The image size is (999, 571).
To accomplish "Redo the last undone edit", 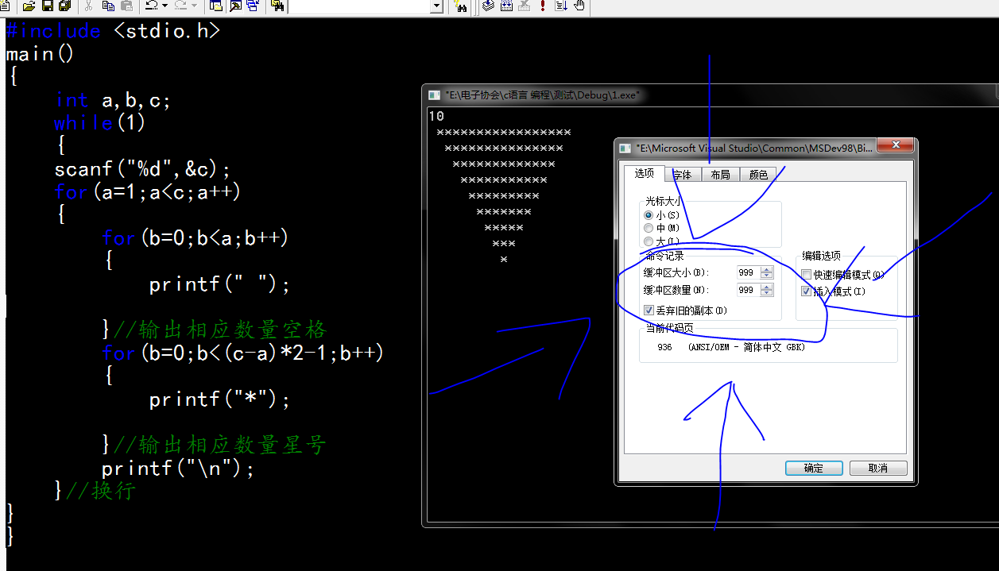I will tap(180, 6).
